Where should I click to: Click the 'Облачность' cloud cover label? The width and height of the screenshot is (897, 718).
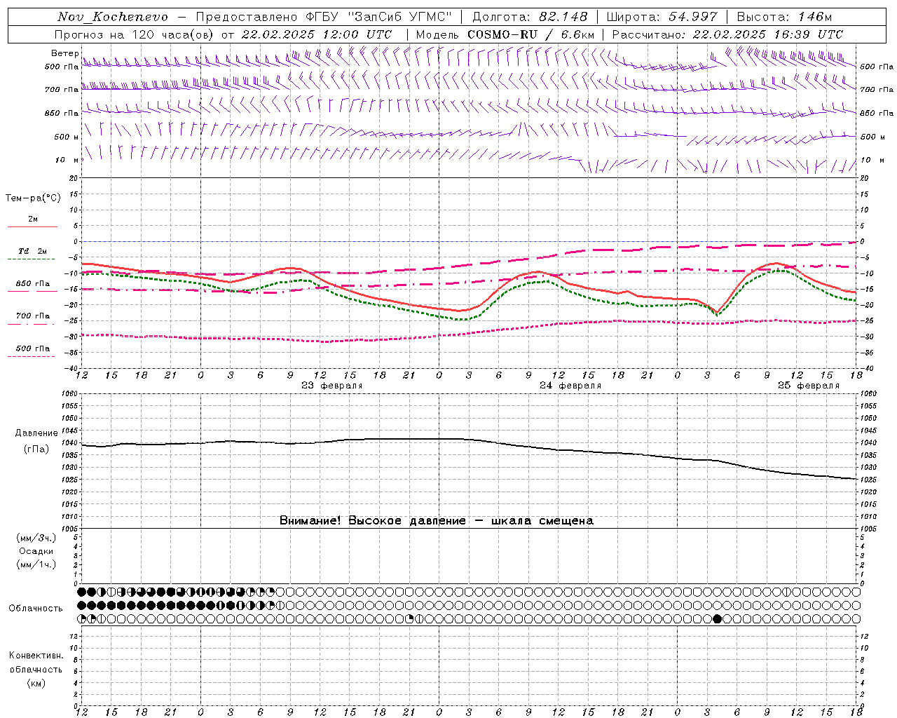click(x=36, y=609)
